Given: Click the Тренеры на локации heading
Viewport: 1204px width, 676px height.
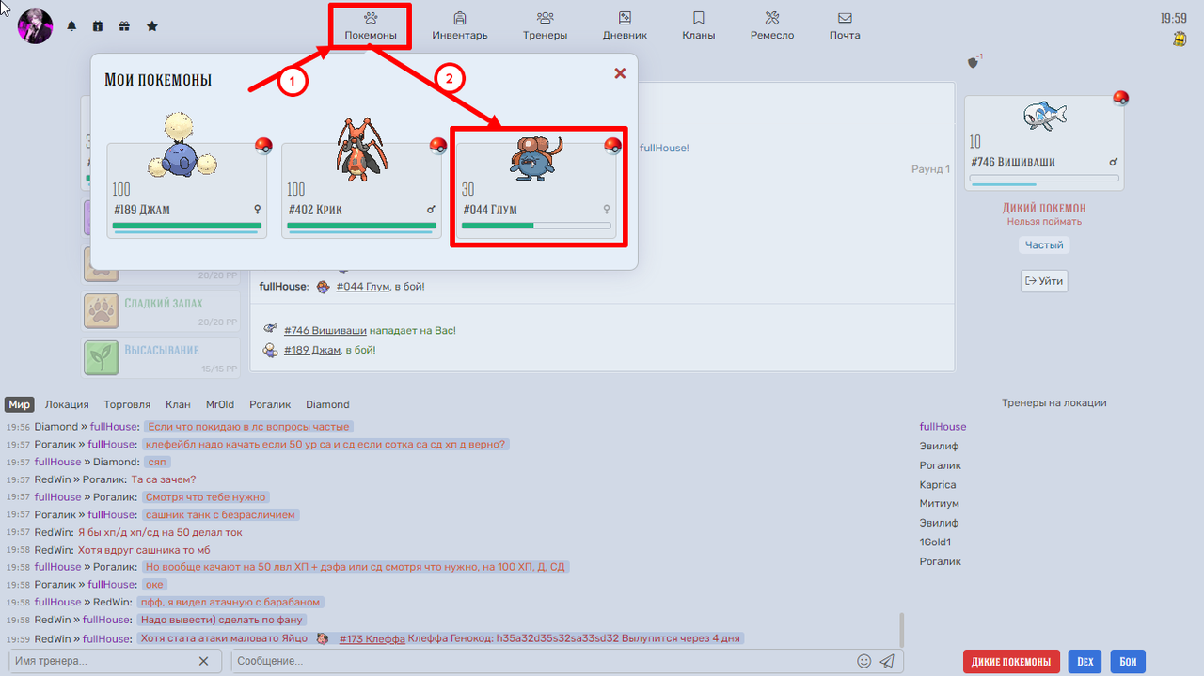Looking at the screenshot, I should click(x=1053, y=403).
